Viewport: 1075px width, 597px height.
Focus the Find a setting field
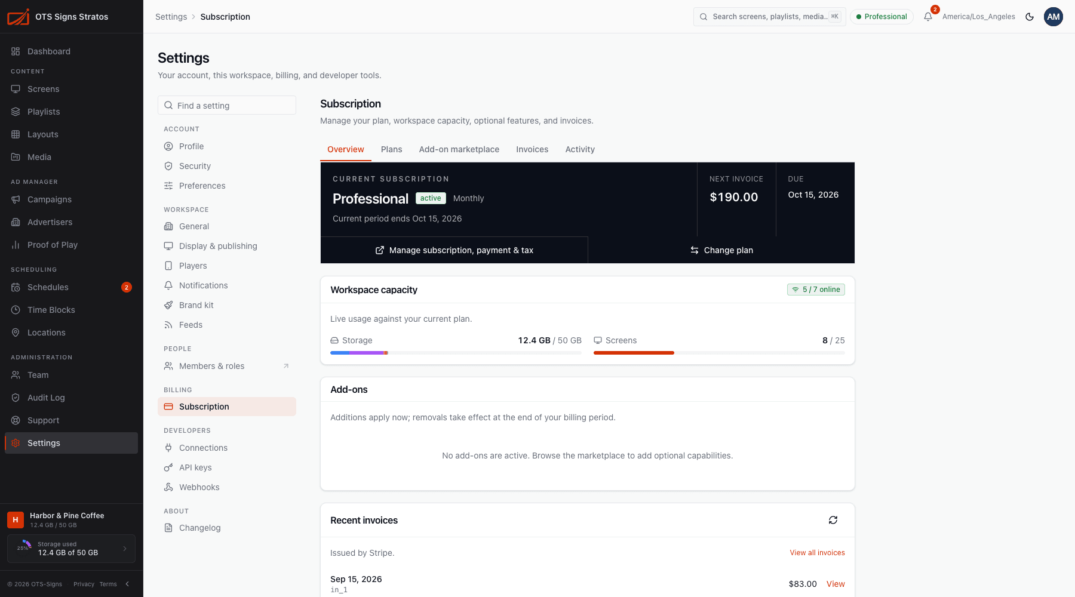pos(227,105)
